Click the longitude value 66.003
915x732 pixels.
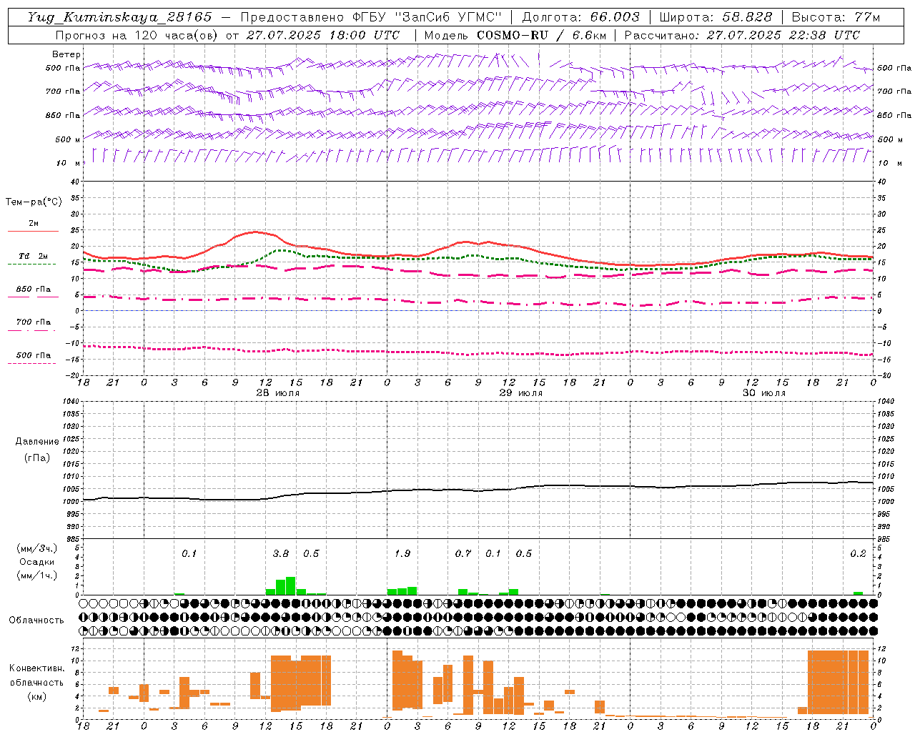[x=615, y=17]
